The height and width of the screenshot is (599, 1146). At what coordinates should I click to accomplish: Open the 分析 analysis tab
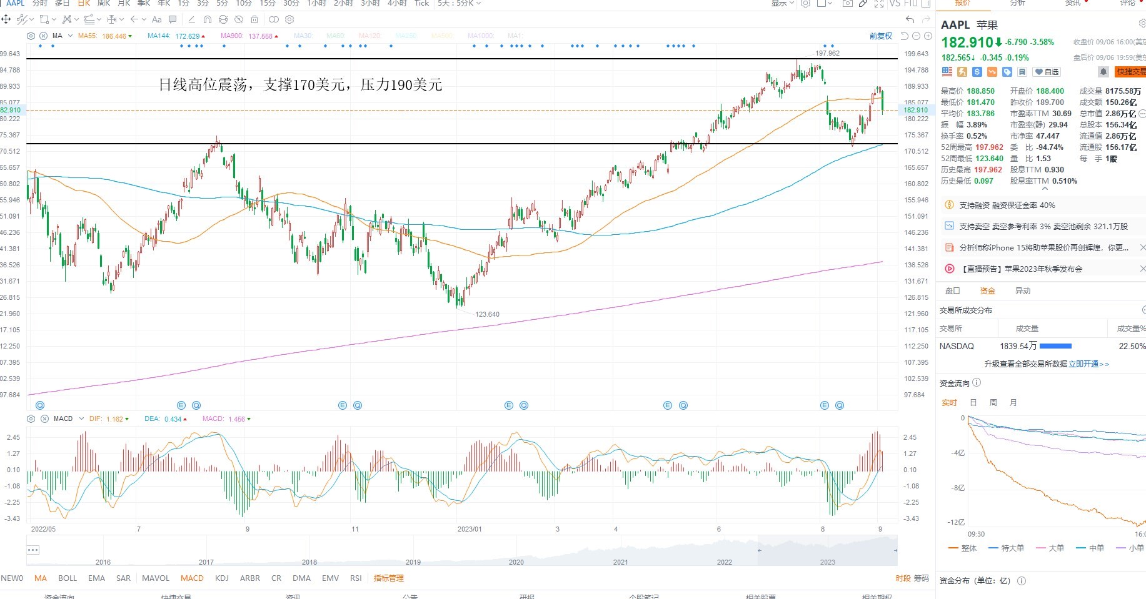(1018, 4)
